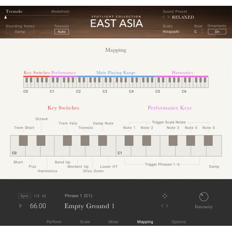The width and height of the screenshot is (232, 232).
Task: Adjust the Intensity knob
Action: pyautogui.click(x=204, y=197)
